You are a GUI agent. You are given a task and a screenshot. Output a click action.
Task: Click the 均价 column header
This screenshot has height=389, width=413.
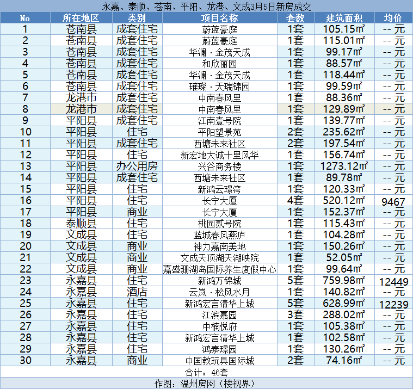pos(393,18)
